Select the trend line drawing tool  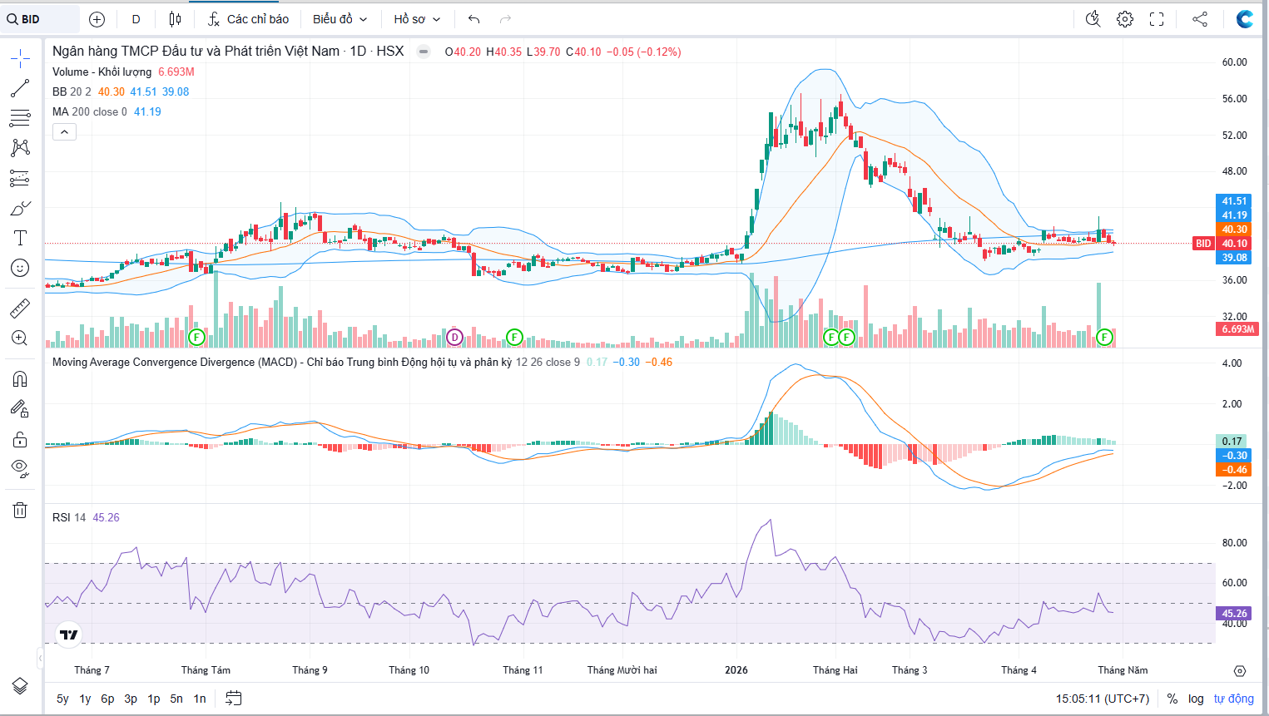pos(20,88)
